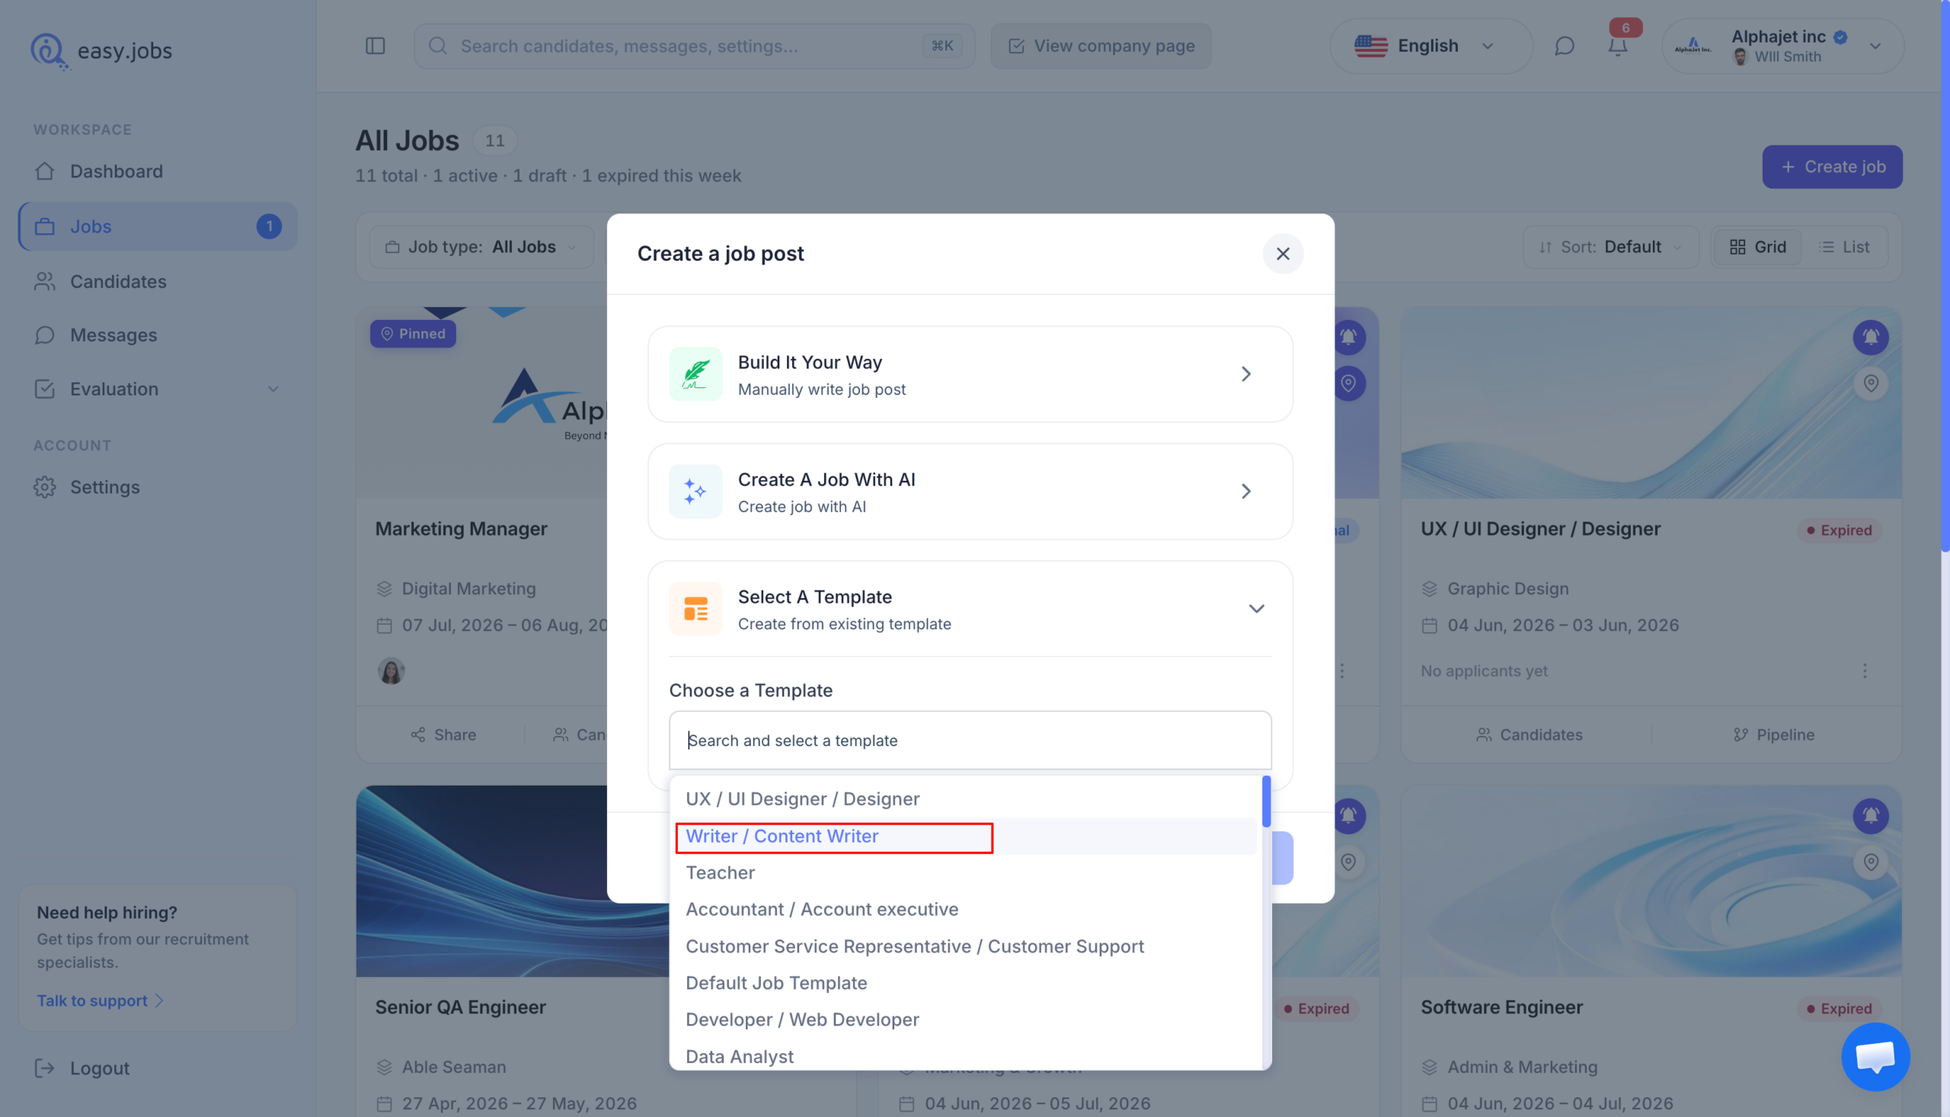
Task: Switch to Grid view
Action: [x=1757, y=247]
